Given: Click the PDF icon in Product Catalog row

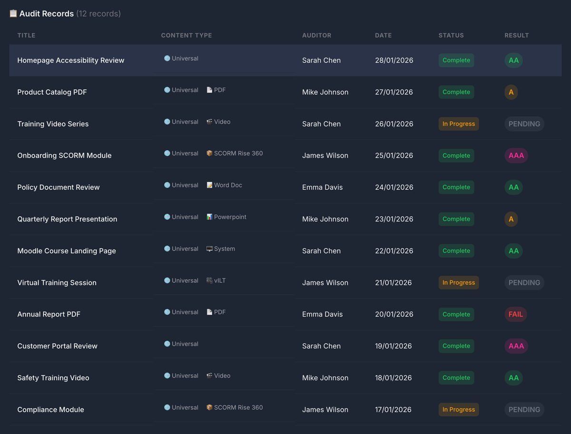Looking at the screenshot, I should coord(209,90).
